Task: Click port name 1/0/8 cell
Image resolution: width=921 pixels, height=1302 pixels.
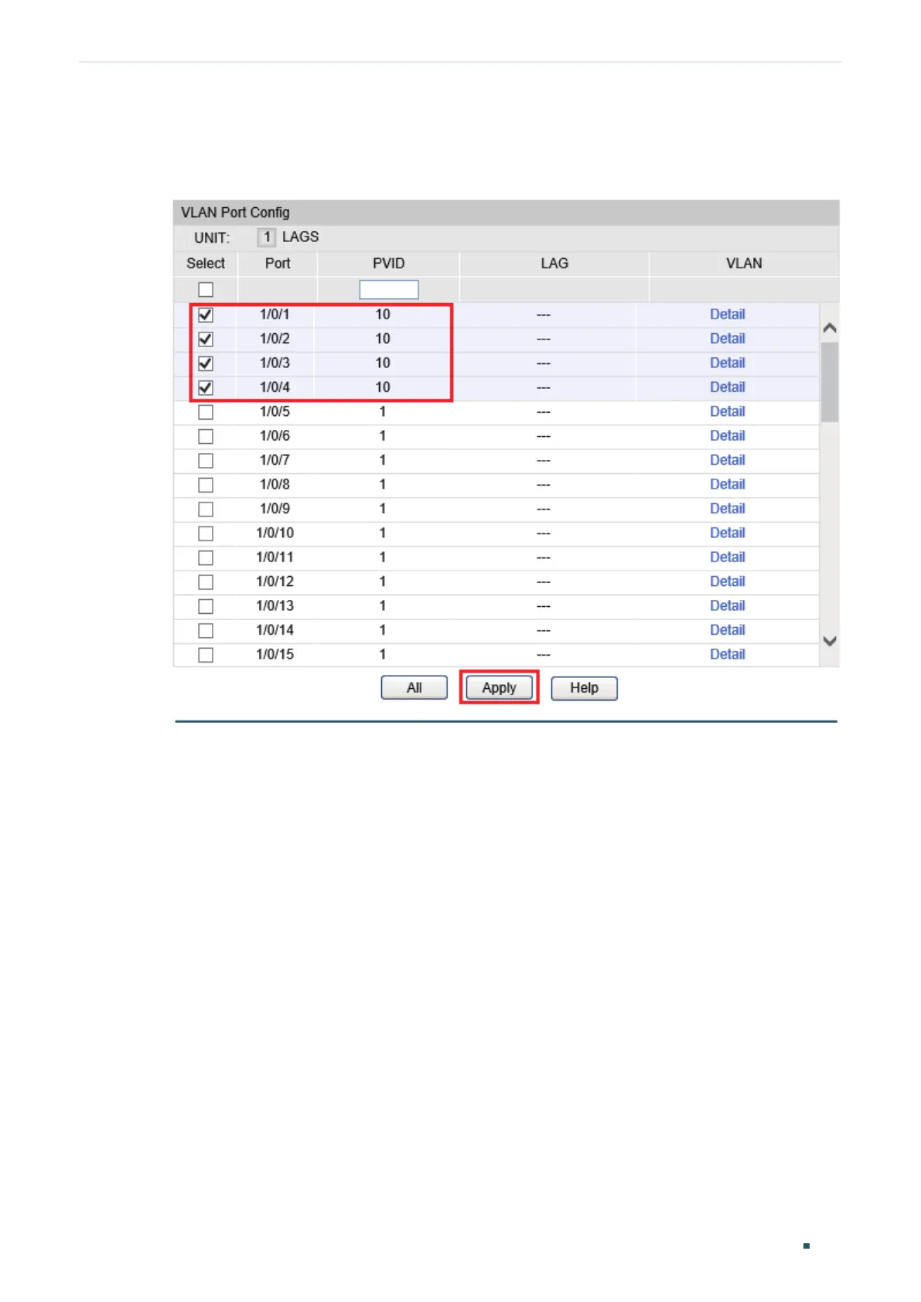Action: (x=275, y=485)
